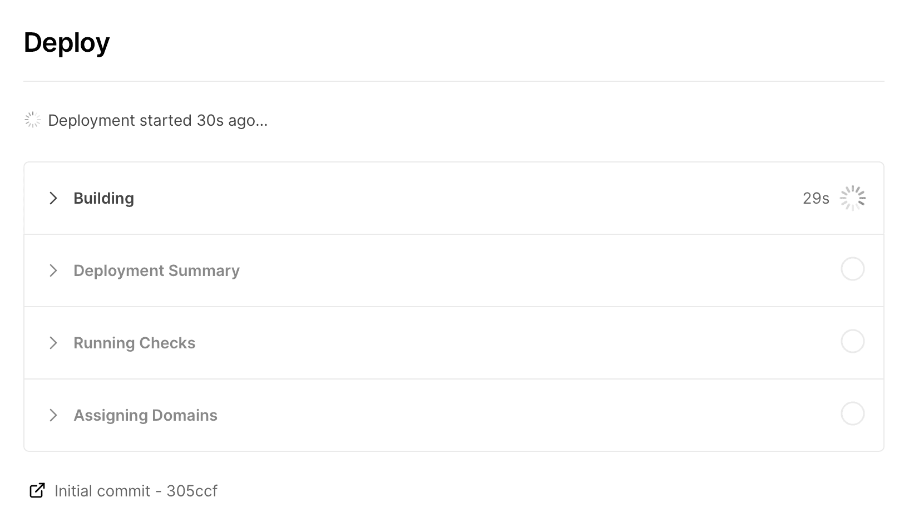Viewport: 909px width, 527px height.
Task: Click the Deployment started 30s ago text
Action: coord(157,121)
